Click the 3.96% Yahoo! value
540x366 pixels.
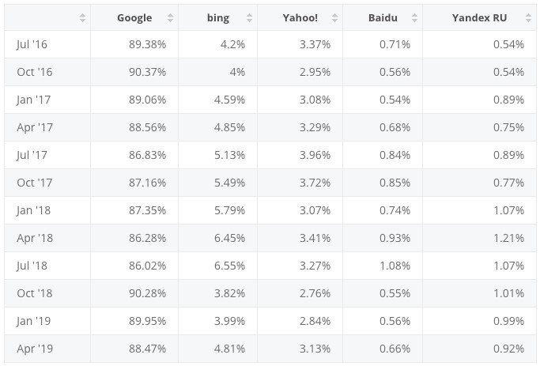[312, 155]
